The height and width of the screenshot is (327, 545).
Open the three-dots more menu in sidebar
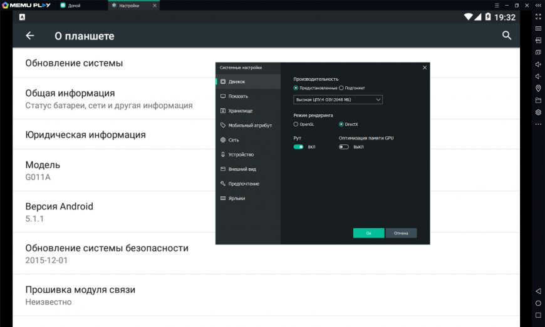[x=538, y=124]
